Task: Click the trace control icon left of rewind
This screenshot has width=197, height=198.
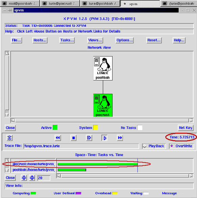Action: (10, 138)
